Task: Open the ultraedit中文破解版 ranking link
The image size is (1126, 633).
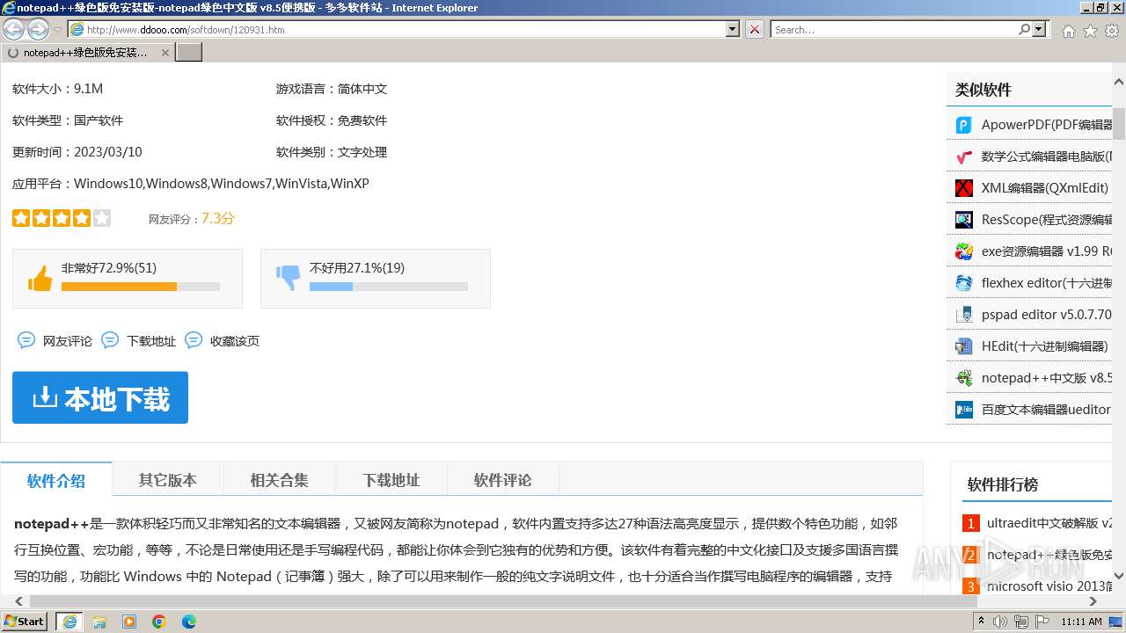Action: pyautogui.click(x=1050, y=523)
